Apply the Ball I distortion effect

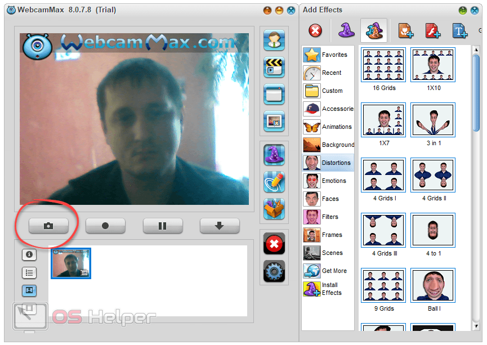tap(433, 290)
